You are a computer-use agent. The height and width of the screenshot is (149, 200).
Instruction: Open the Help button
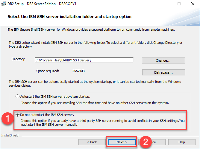[x=182, y=142]
